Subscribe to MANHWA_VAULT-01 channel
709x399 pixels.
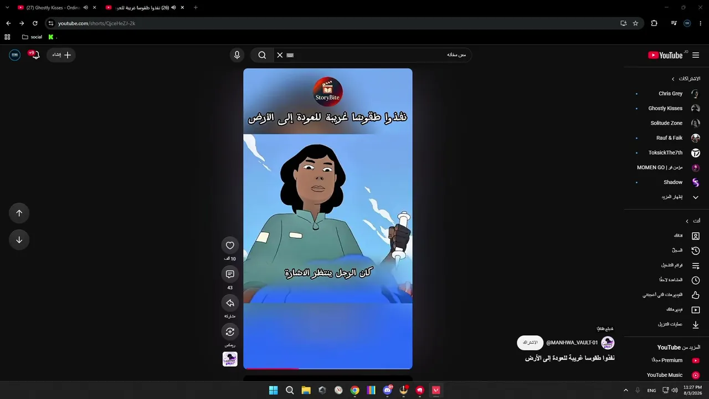[530, 342]
